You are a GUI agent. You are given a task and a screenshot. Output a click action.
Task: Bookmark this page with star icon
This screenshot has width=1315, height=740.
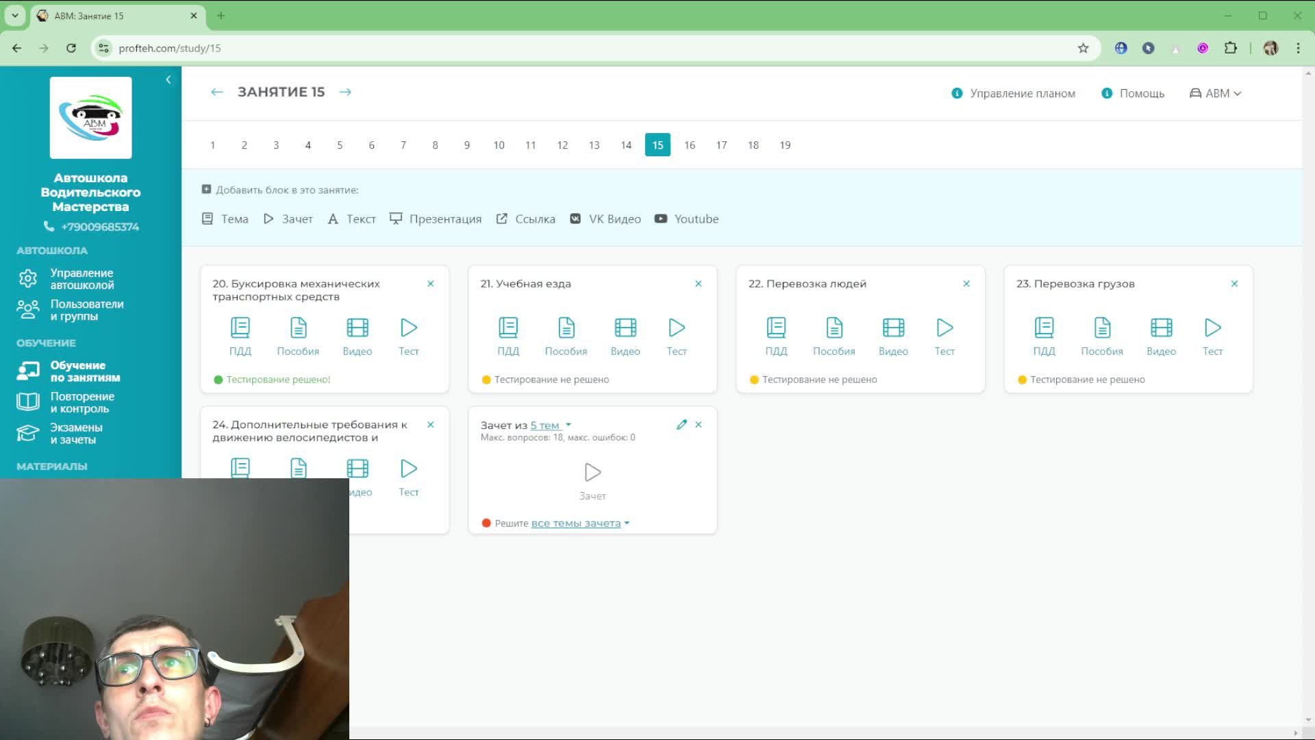click(x=1083, y=48)
